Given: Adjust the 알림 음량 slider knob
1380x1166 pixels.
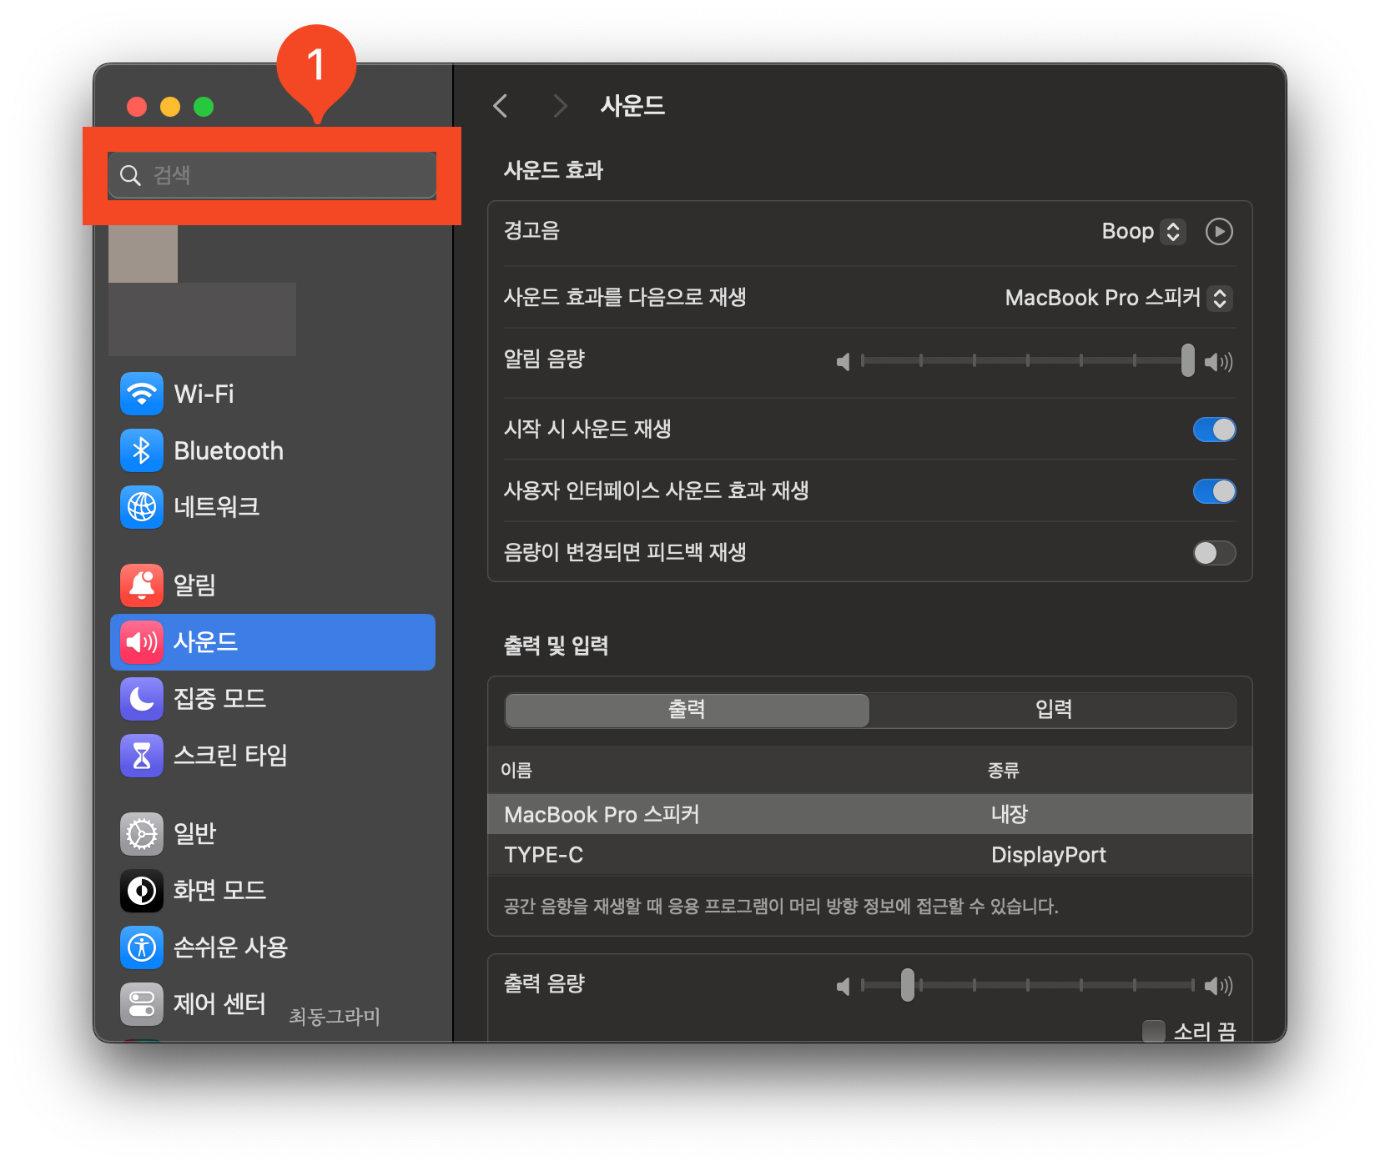Looking at the screenshot, I should pos(1187,361).
